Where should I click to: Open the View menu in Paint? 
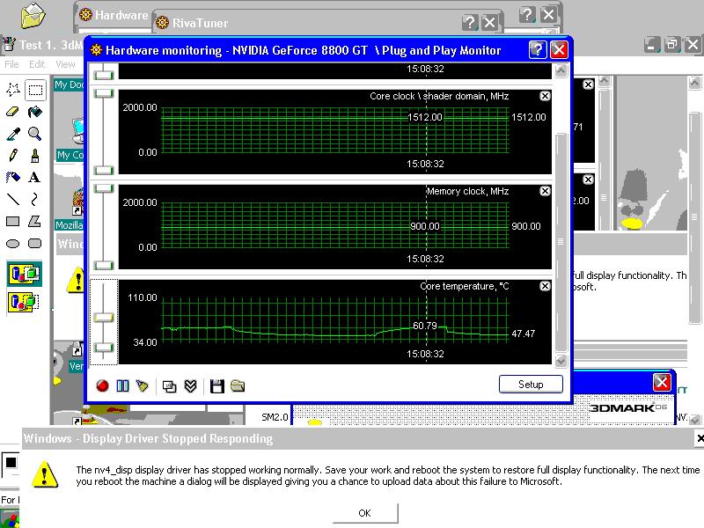click(65, 64)
